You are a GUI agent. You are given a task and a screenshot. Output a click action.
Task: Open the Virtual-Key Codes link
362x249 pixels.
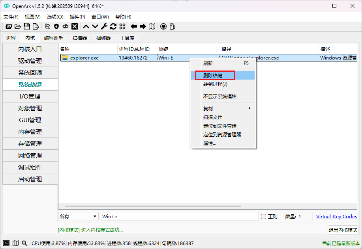click(x=336, y=216)
